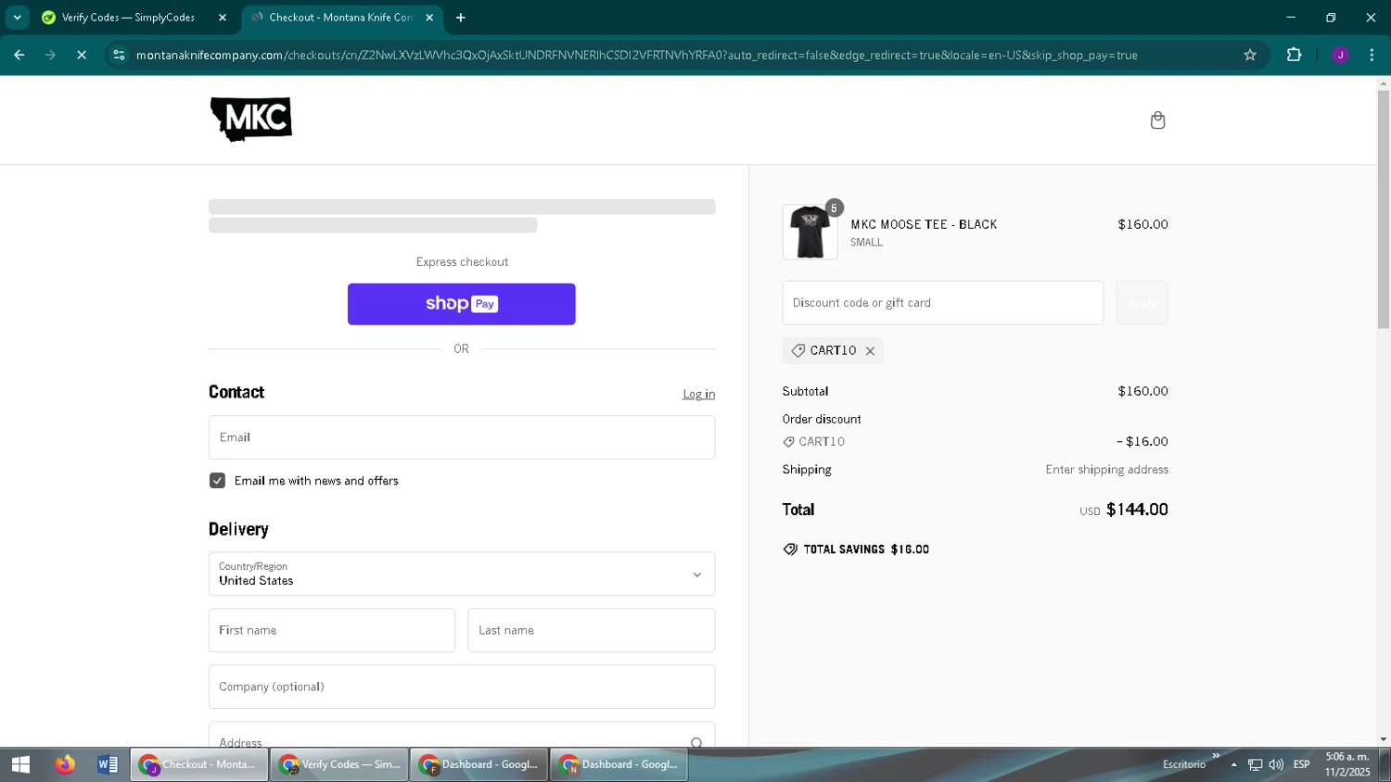Close the Verify Codes SimplyCodes tab
1391x782 pixels.
point(223,18)
